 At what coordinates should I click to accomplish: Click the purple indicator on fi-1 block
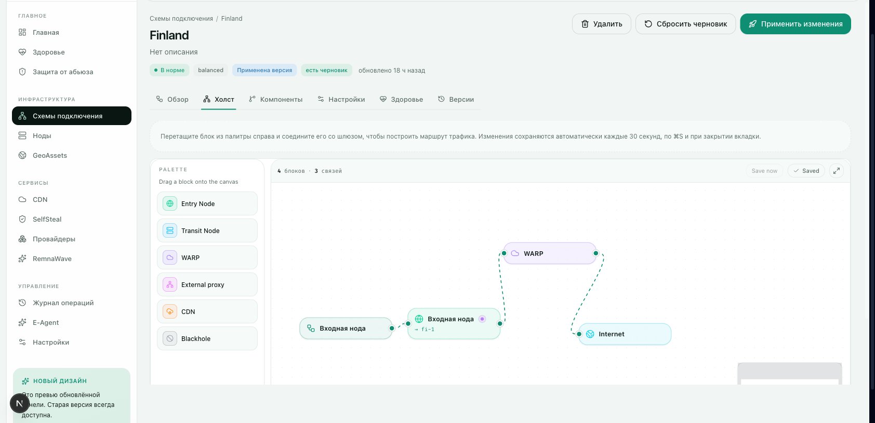click(482, 319)
